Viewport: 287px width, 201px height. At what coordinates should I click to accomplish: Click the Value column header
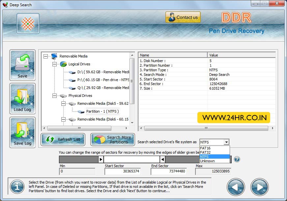242,55
